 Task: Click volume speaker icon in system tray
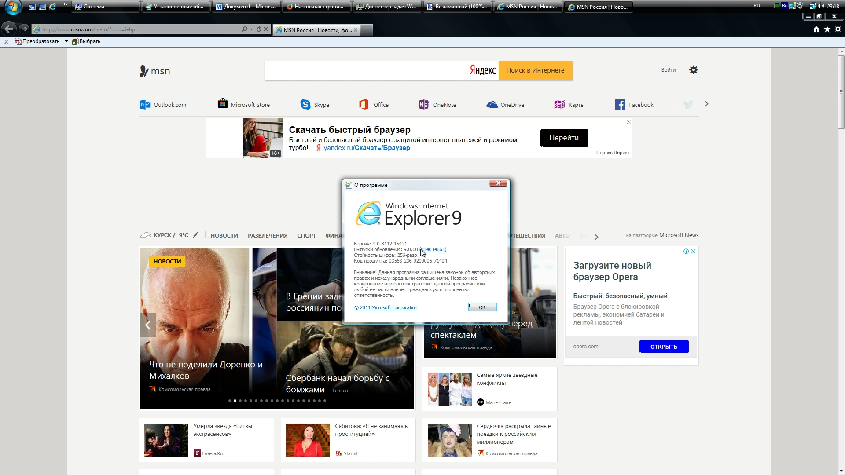pos(821,6)
